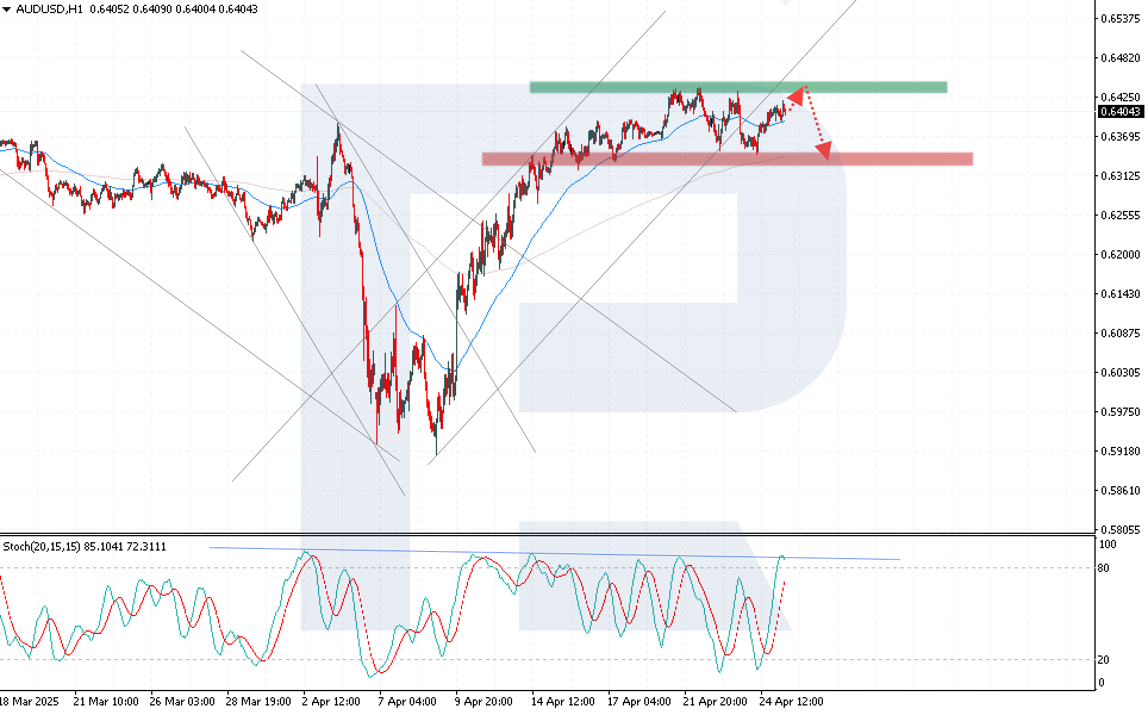The width and height of the screenshot is (1148, 715).
Task: Click the 0.58055 price axis label
Action: pyautogui.click(x=1120, y=530)
